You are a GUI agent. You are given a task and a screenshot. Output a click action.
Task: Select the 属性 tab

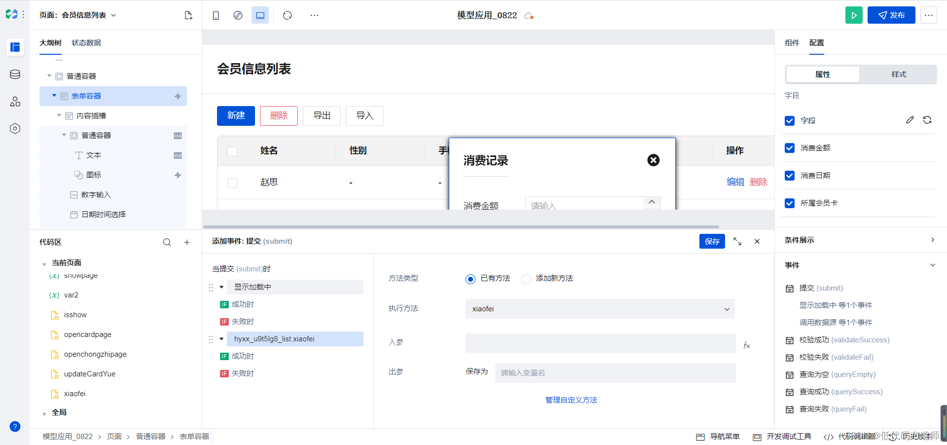click(x=823, y=74)
